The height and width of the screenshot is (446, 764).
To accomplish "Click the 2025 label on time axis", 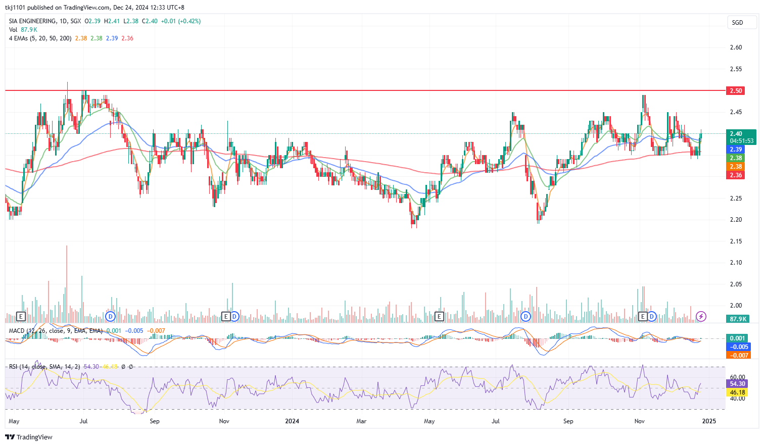I will (709, 421).
